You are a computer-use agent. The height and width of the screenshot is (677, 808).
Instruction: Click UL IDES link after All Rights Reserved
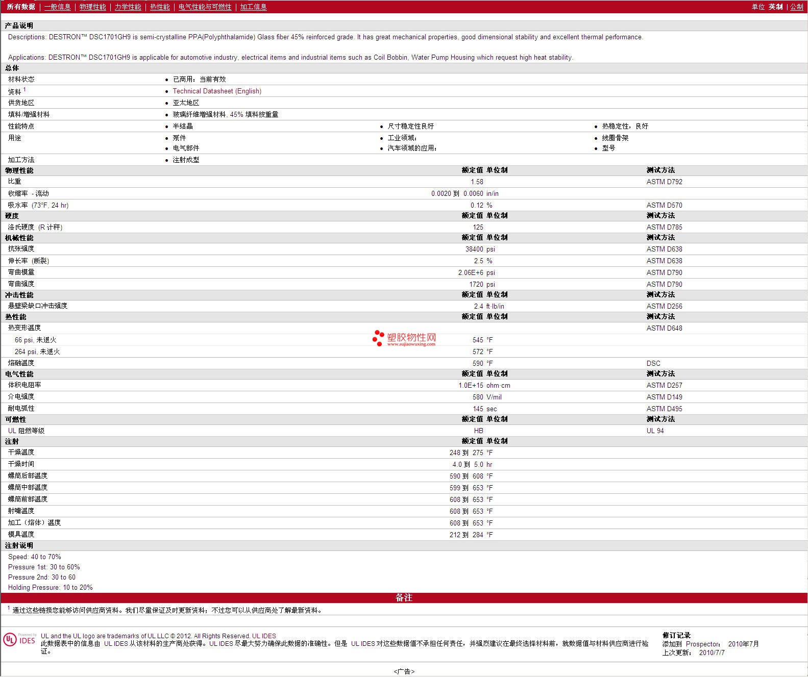[x=264, y=636]
